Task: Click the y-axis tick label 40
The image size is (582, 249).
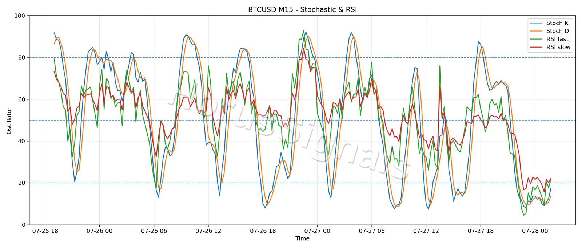Action: 22,141
